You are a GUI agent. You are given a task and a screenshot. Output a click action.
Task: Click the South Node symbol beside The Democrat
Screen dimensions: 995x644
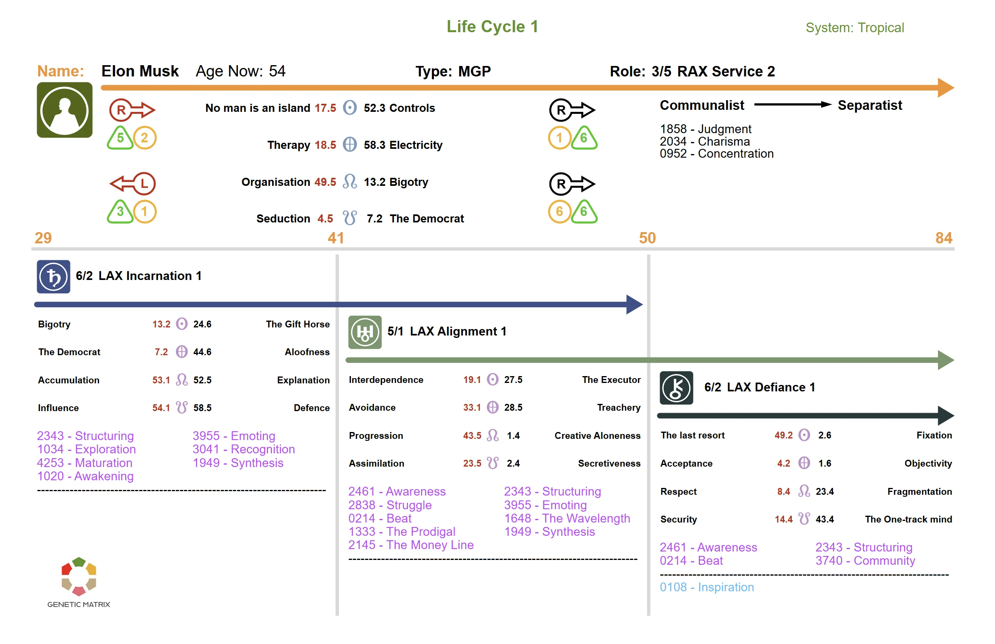coord(349,218)
